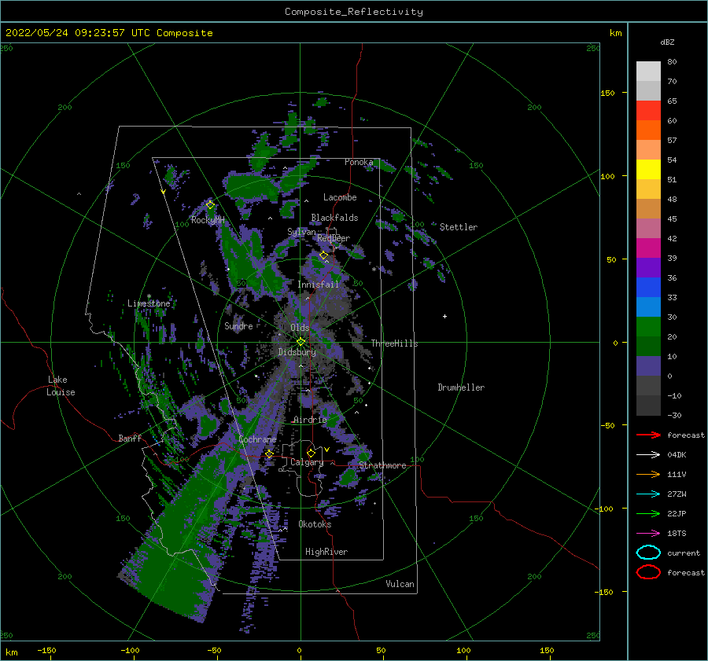The height and width of the screenshot is (661, 708).
Task: Select the orange 111V arrow icon
Action: pyautogui.click(x=648, y=474)
